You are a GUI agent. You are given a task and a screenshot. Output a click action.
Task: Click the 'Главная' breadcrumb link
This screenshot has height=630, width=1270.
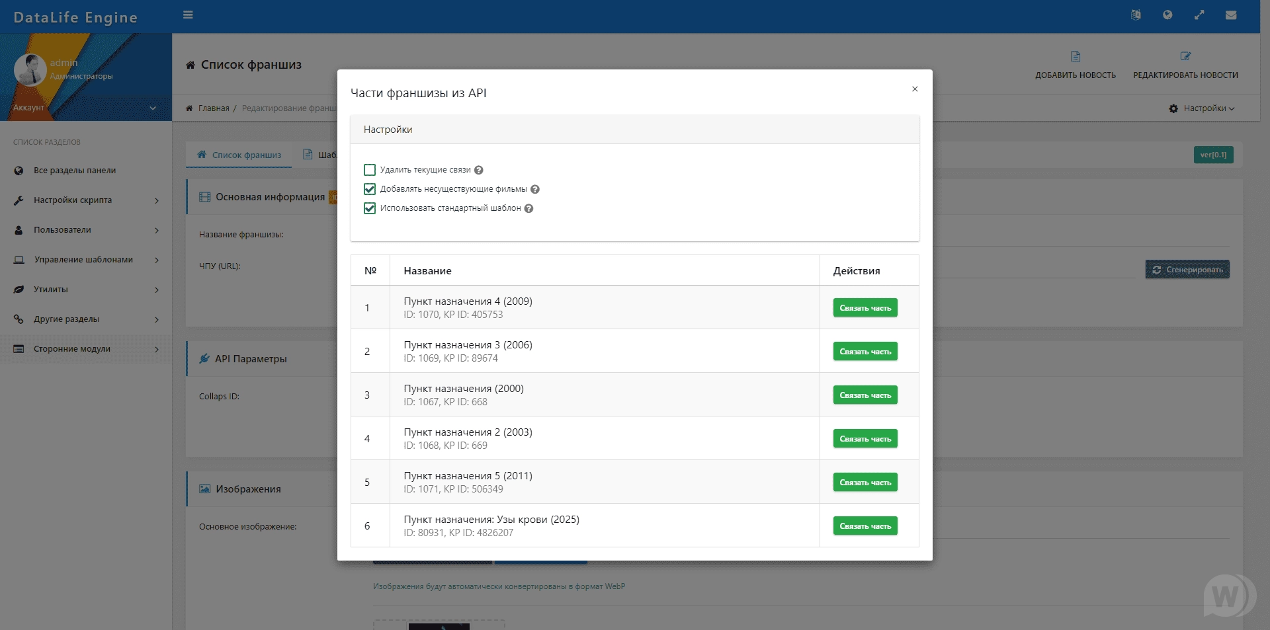(213, 108)
